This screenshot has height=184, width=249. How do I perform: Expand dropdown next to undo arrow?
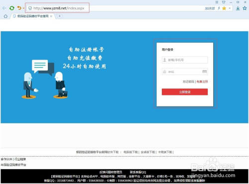[x=23, y=8]
